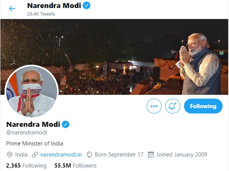Image resolution: width=229 pixels, height=171 pixels.
Task: Open the round profile picture
Action: tap(32, 91)
